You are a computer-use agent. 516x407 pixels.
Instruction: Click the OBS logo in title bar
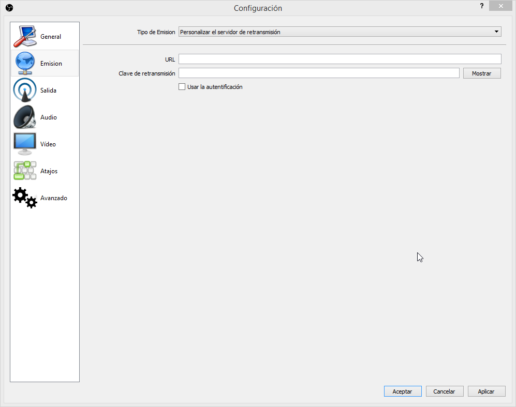(9, 8)
